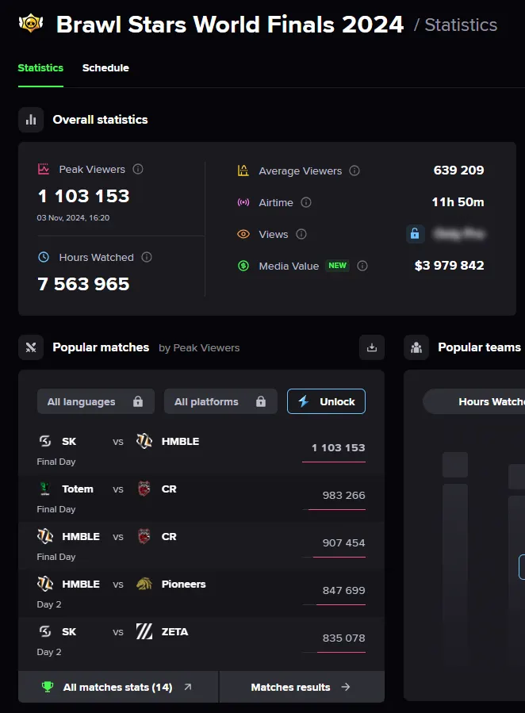The image size is (525, 713).
Task: Click the lock icon hiding the Views count
Action: [x=415, y=234]
